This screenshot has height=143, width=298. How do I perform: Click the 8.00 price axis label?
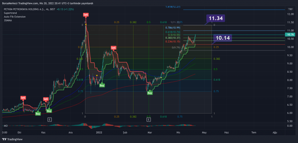pos(290,80)
